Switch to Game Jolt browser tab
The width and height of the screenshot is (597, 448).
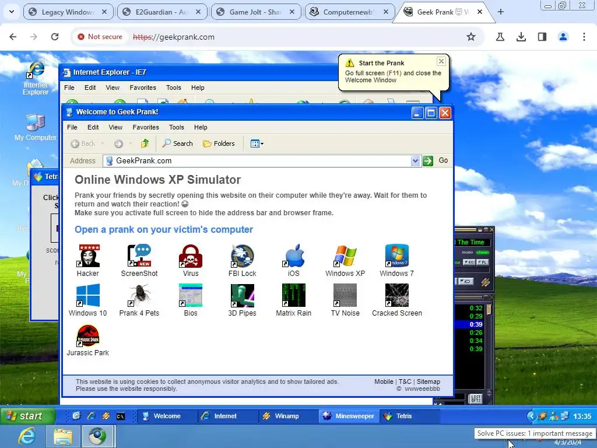pos(256,12)
